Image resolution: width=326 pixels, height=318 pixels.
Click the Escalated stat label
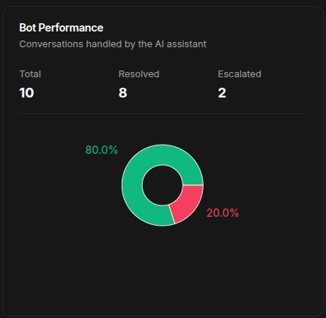(x=240, y=74)
